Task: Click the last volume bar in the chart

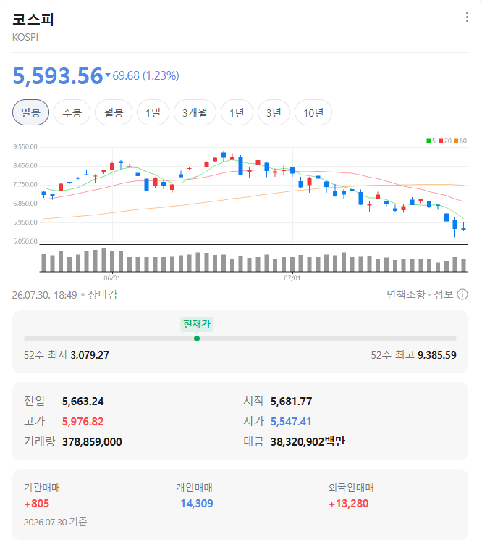Action: (463, 265)
